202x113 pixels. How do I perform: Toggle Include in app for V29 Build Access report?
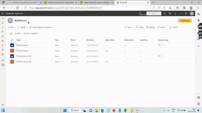click(160, 45)
